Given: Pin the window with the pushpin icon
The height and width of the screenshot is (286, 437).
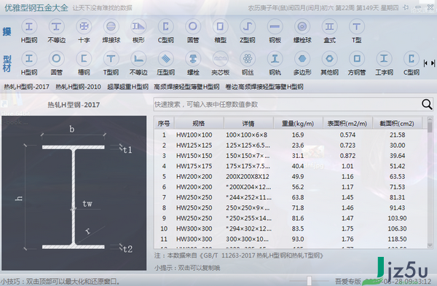Looking at the screenshot, I should (406, 7).
